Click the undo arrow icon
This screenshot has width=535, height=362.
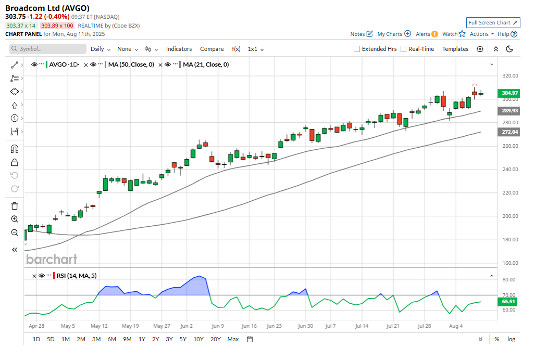(x=15, y=175)
